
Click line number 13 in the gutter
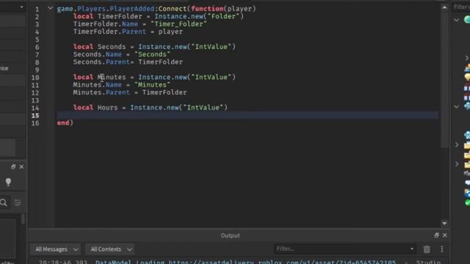(x=35, y=100)
